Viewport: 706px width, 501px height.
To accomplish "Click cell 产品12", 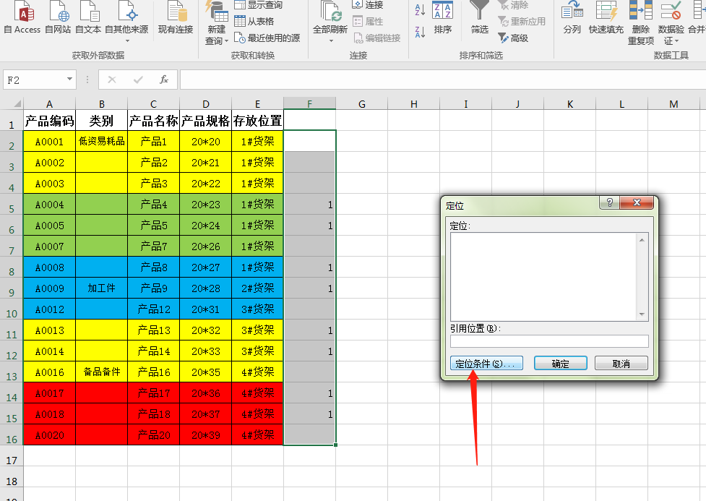I will coord(153,309).
